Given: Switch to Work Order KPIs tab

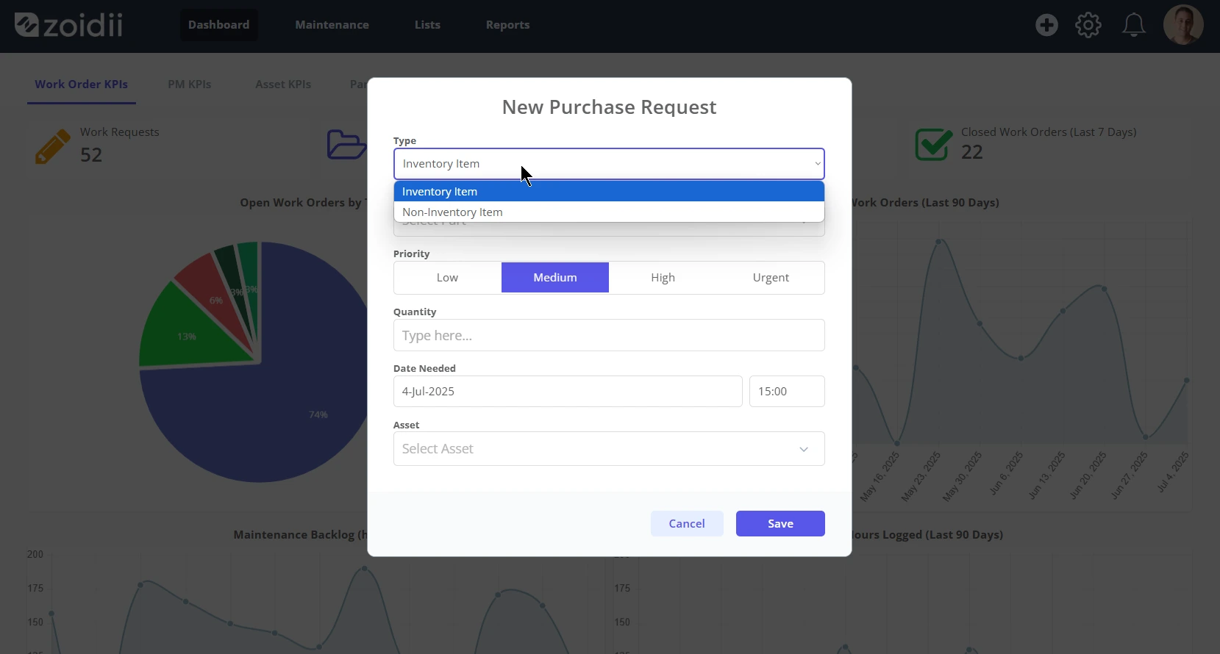Looking at the screenshot, I should point(82,85).
